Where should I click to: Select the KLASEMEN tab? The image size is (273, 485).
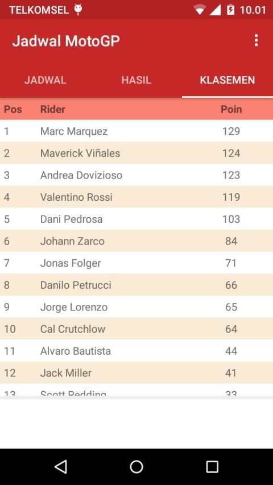tap(227, 80)
